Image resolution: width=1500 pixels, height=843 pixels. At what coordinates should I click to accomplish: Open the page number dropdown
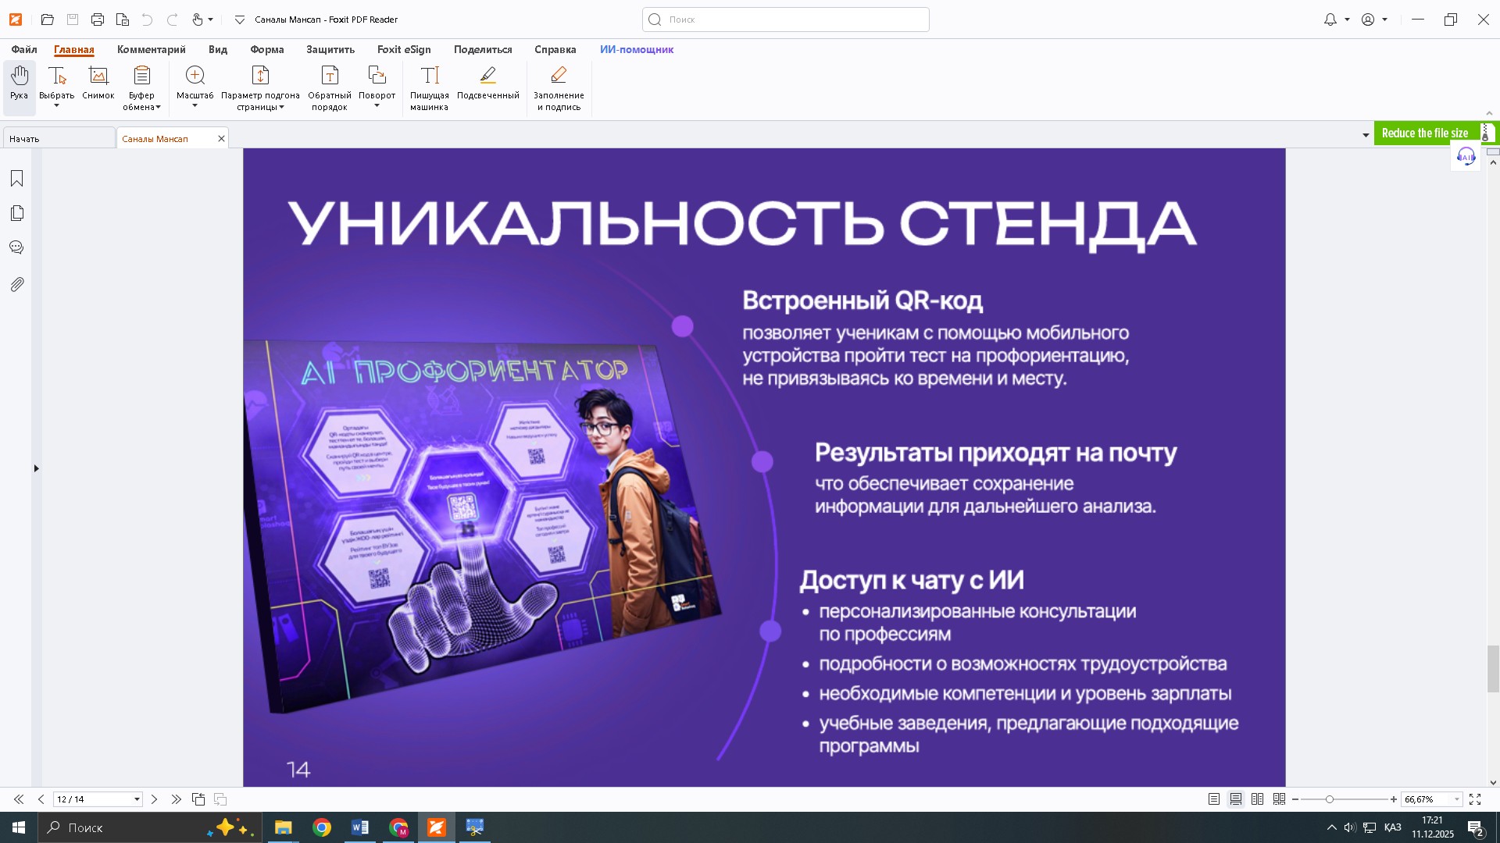point(137,799)
